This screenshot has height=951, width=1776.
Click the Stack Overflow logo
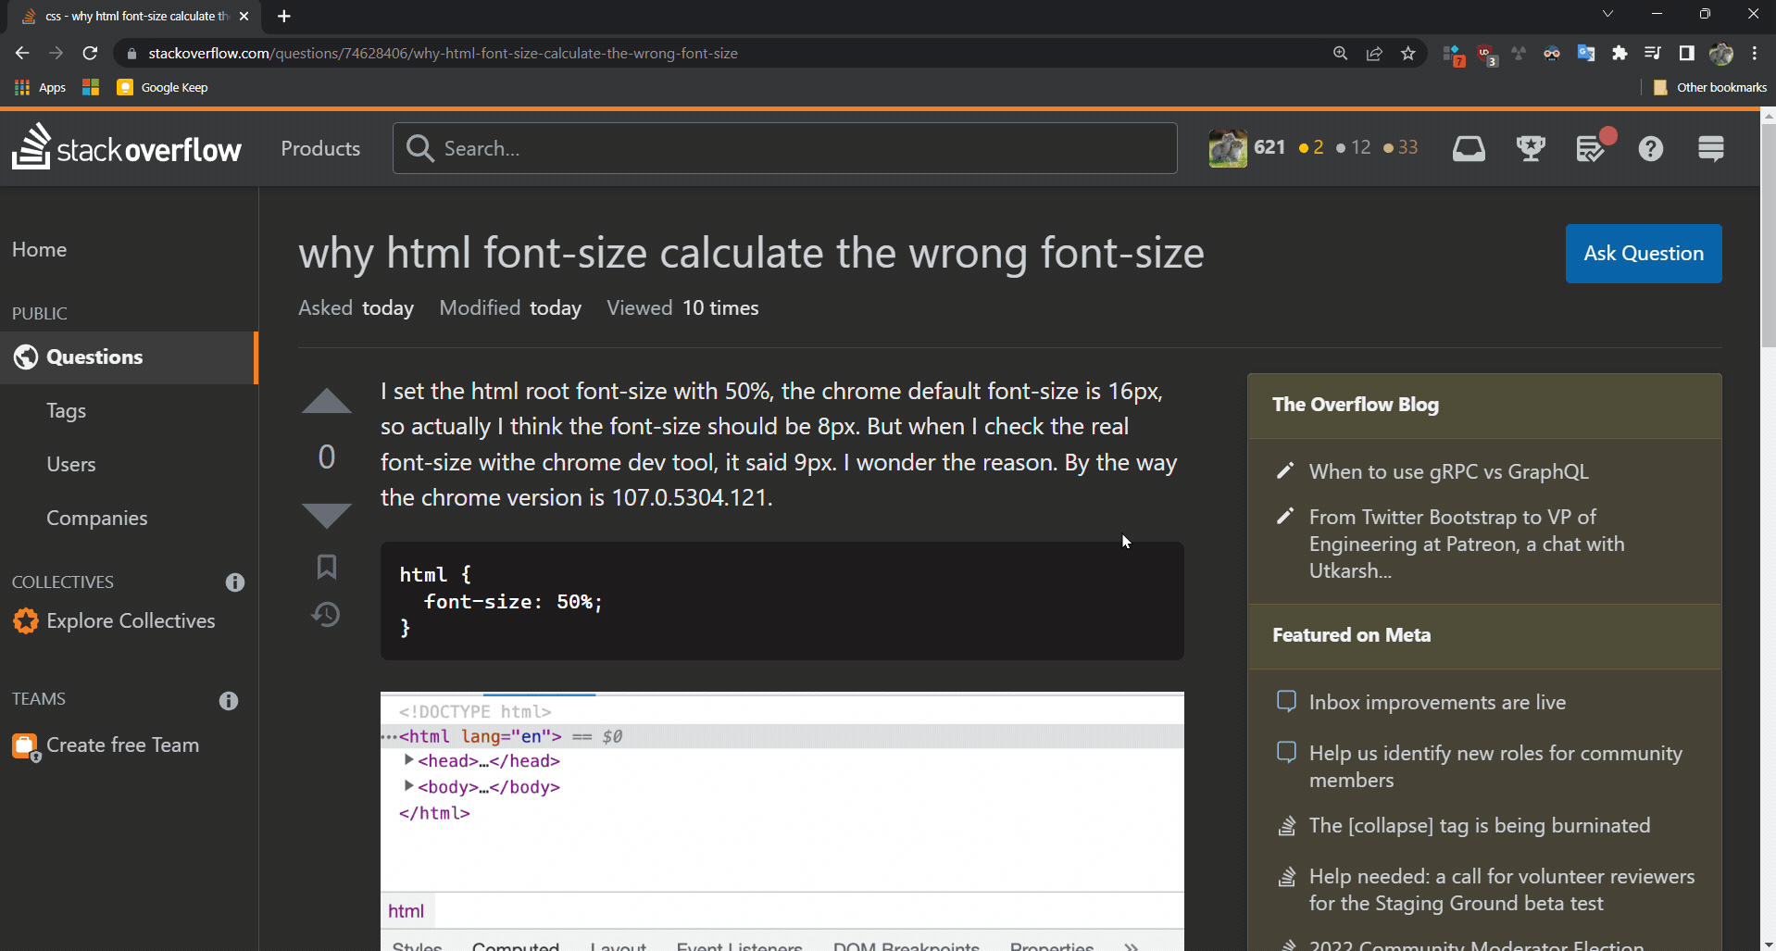[x=126, y=147]
